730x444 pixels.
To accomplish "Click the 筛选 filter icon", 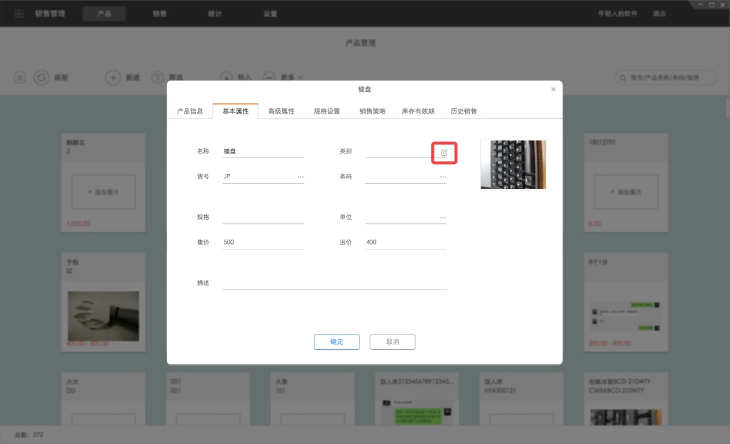I will pos(158,77).
